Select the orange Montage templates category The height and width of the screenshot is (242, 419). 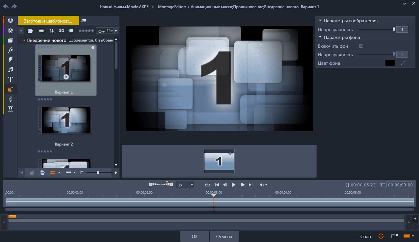coord(11,89)
